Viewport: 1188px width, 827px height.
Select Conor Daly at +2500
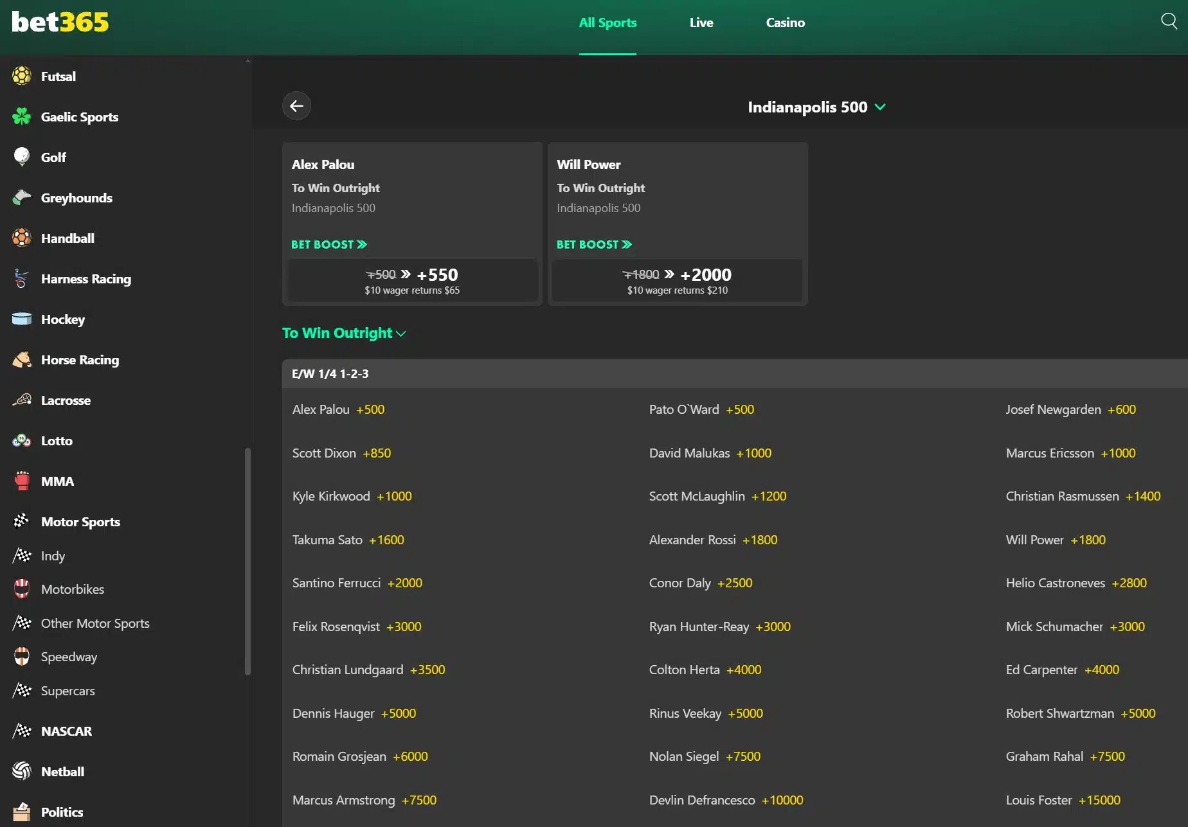click(700, 583)
